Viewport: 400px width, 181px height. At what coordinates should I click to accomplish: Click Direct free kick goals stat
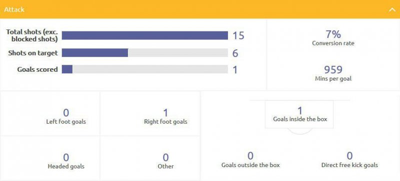(x=349, y=160)
